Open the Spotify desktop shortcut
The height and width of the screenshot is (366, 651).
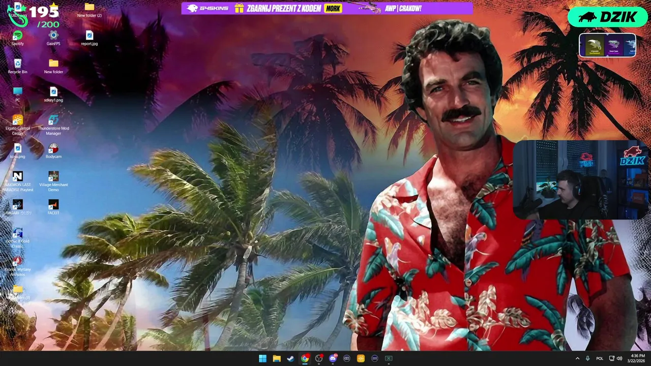point(17,38)
